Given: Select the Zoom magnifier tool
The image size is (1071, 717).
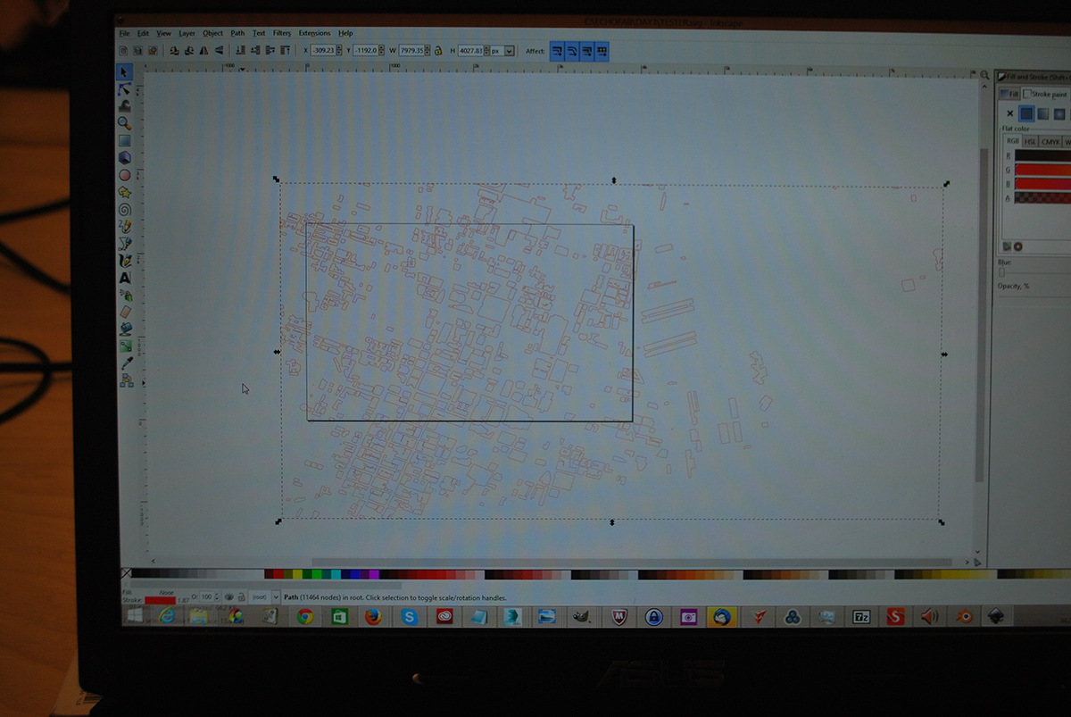Looking at the screenshot, I should click(x=125, y=123).
